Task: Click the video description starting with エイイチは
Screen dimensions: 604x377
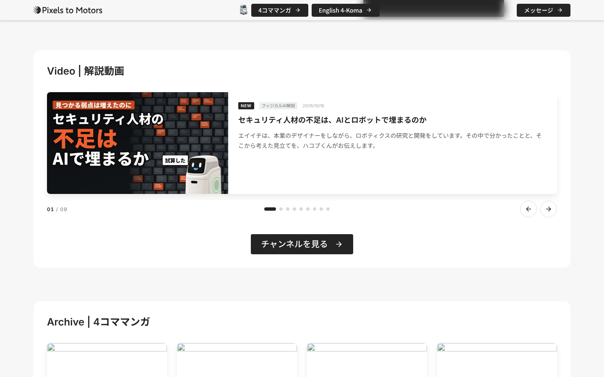Action: coord(390,140)
